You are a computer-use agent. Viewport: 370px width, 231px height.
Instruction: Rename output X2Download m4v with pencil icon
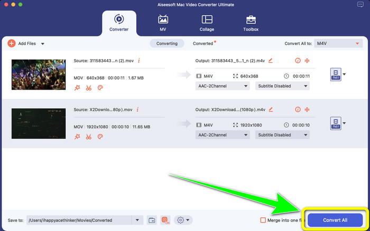pos(271,110)
